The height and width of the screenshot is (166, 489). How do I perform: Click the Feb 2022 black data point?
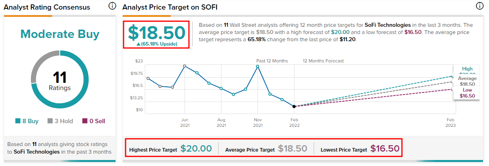coord(294,106)
